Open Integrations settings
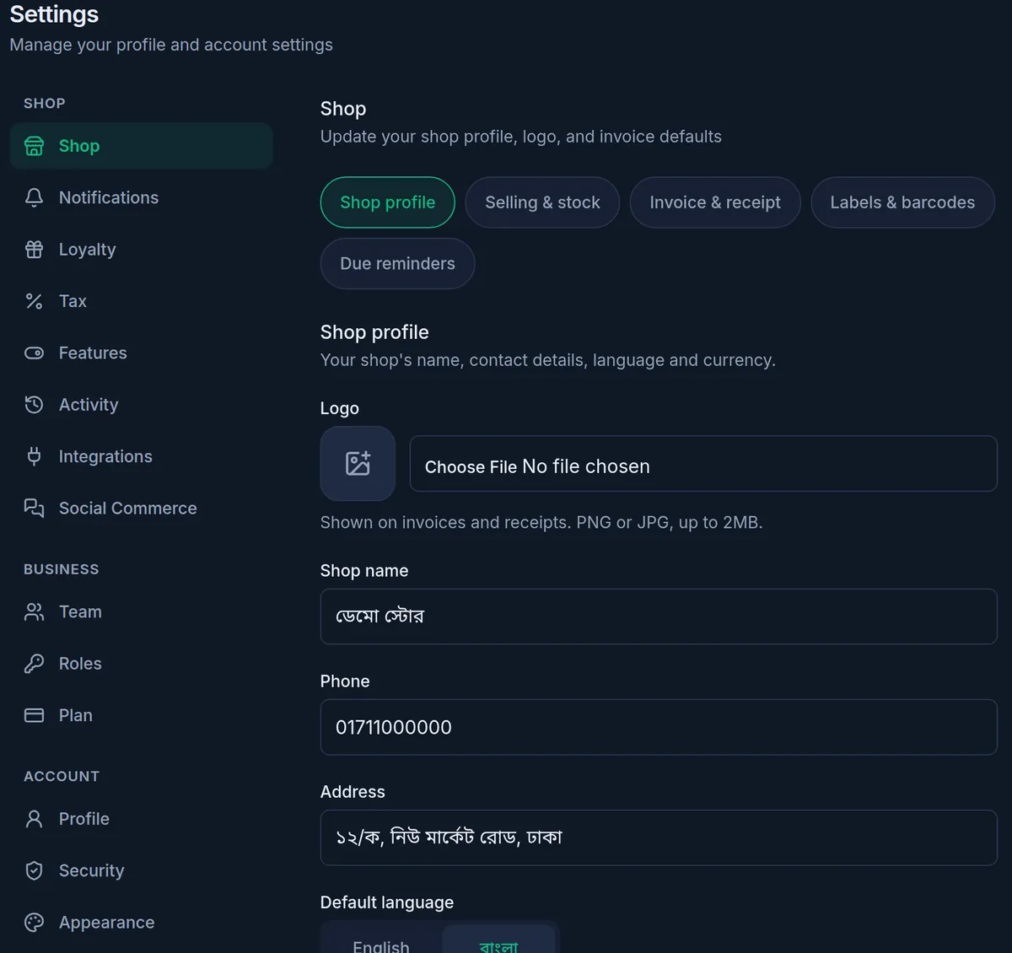This screenshot has width=1012, height=953. tap(141, 456)
